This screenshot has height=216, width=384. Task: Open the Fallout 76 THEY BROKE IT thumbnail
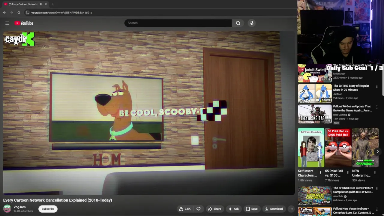click(x=315, y=114)
